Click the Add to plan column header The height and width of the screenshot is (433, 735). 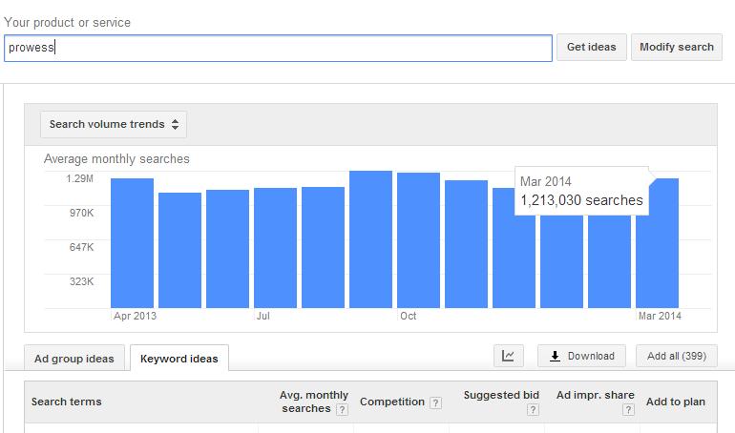click(676, 402)
